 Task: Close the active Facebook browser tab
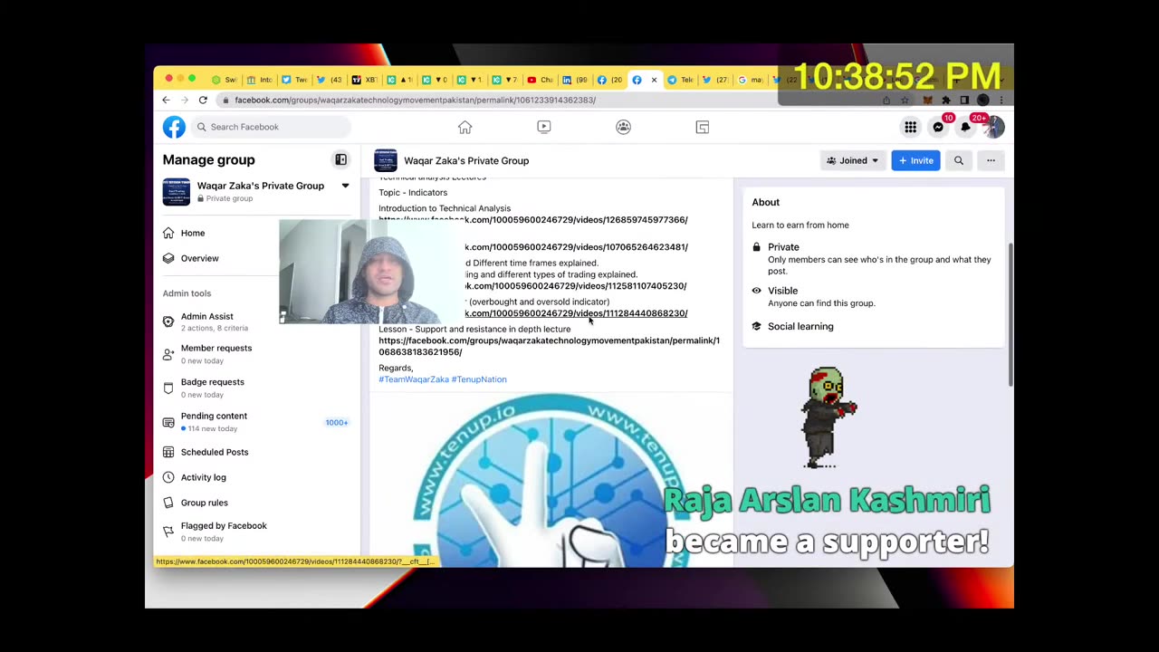654,80
